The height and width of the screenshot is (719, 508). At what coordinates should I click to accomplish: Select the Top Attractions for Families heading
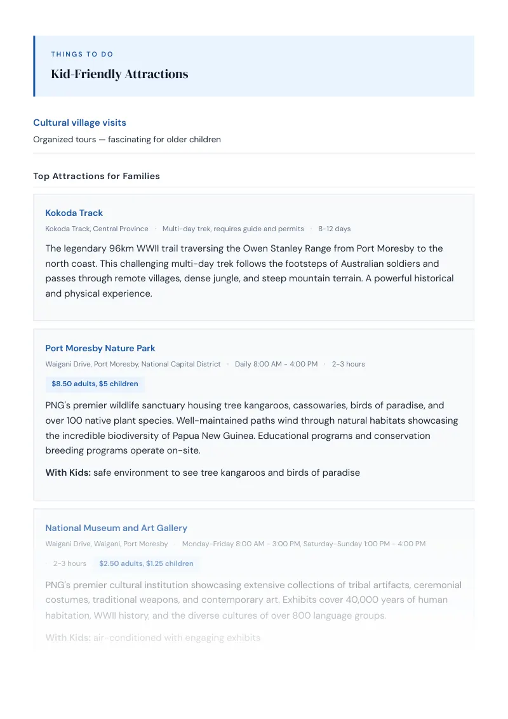point(97,176)
